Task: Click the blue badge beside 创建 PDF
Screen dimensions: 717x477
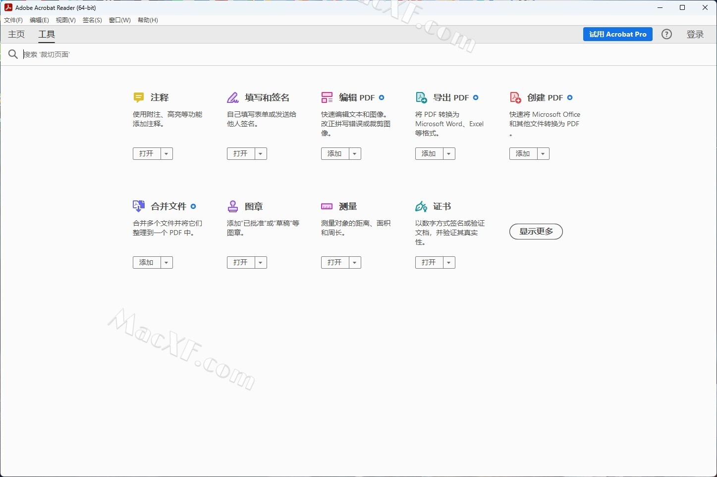Action: coord(570,97)
